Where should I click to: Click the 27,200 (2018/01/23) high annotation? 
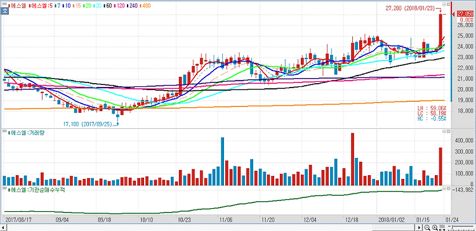[x=411, y=8]
